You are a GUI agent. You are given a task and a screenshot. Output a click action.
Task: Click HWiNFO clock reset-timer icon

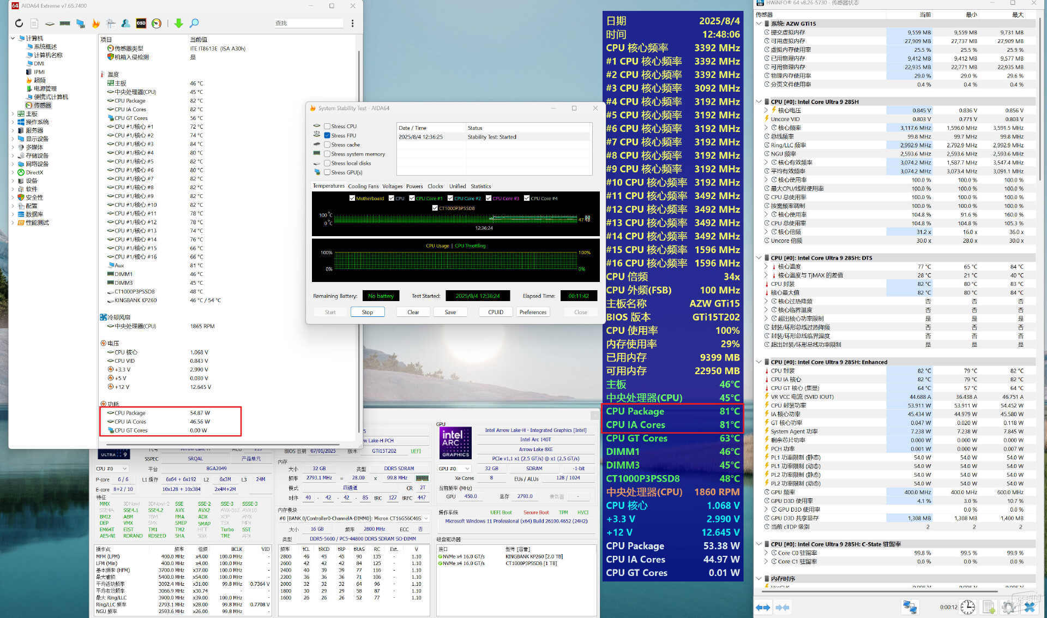968,607
